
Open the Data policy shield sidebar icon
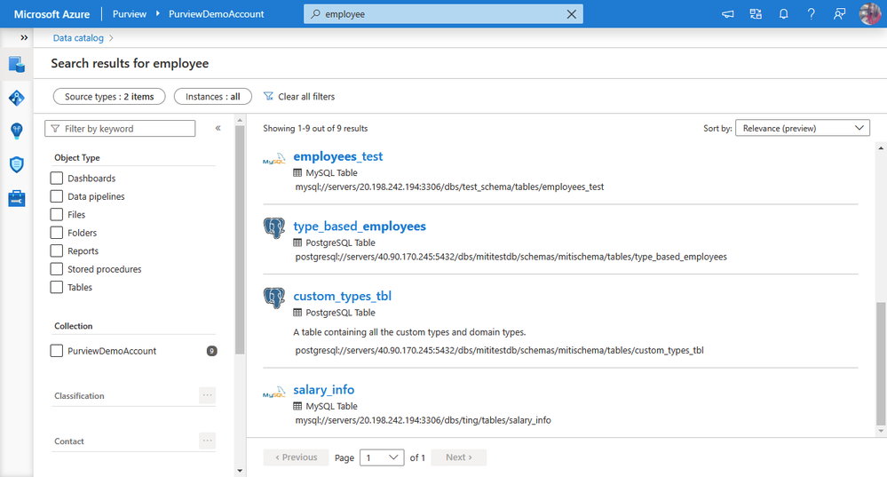click(x=16, y=164)
